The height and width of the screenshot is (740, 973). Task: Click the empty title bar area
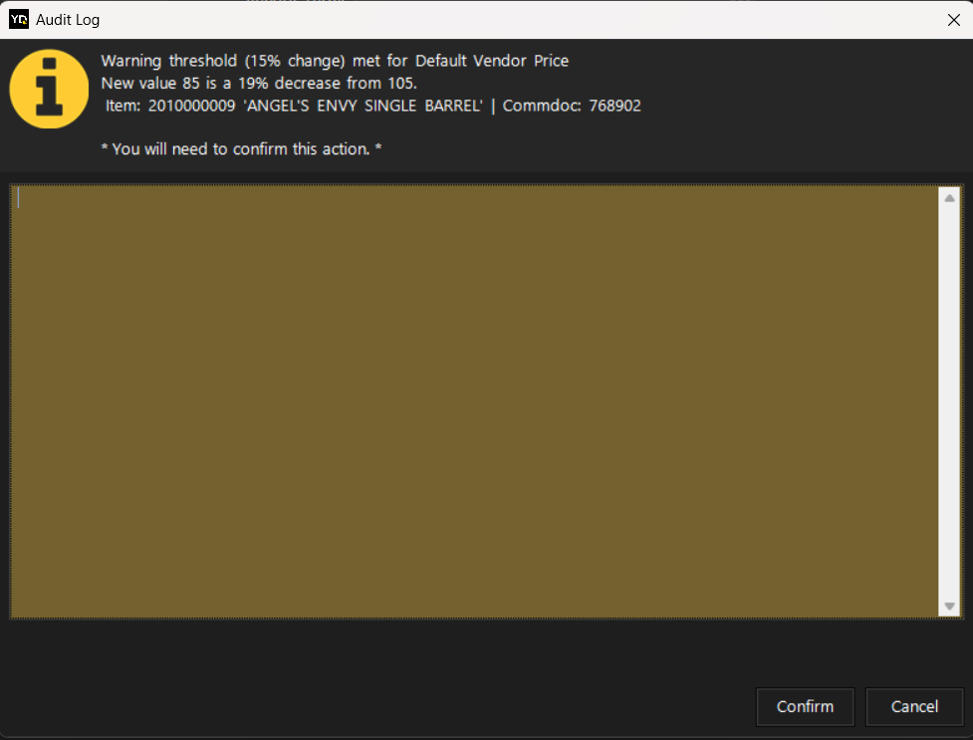pos(498,20)
